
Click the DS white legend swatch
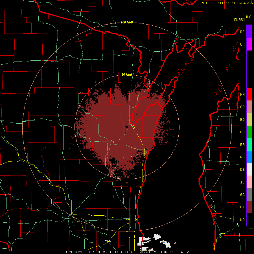[249, 169]
